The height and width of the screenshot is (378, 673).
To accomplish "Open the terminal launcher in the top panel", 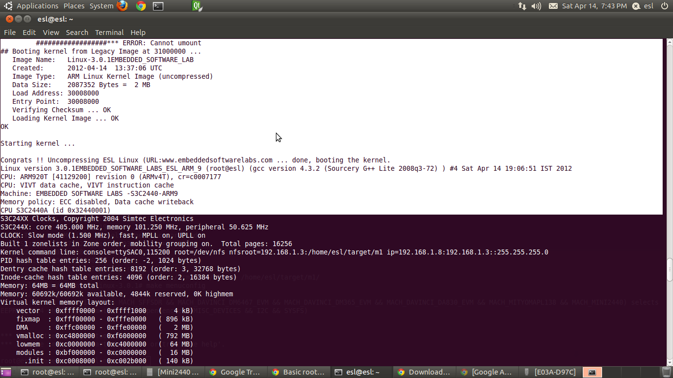I will tap(159, 6).
